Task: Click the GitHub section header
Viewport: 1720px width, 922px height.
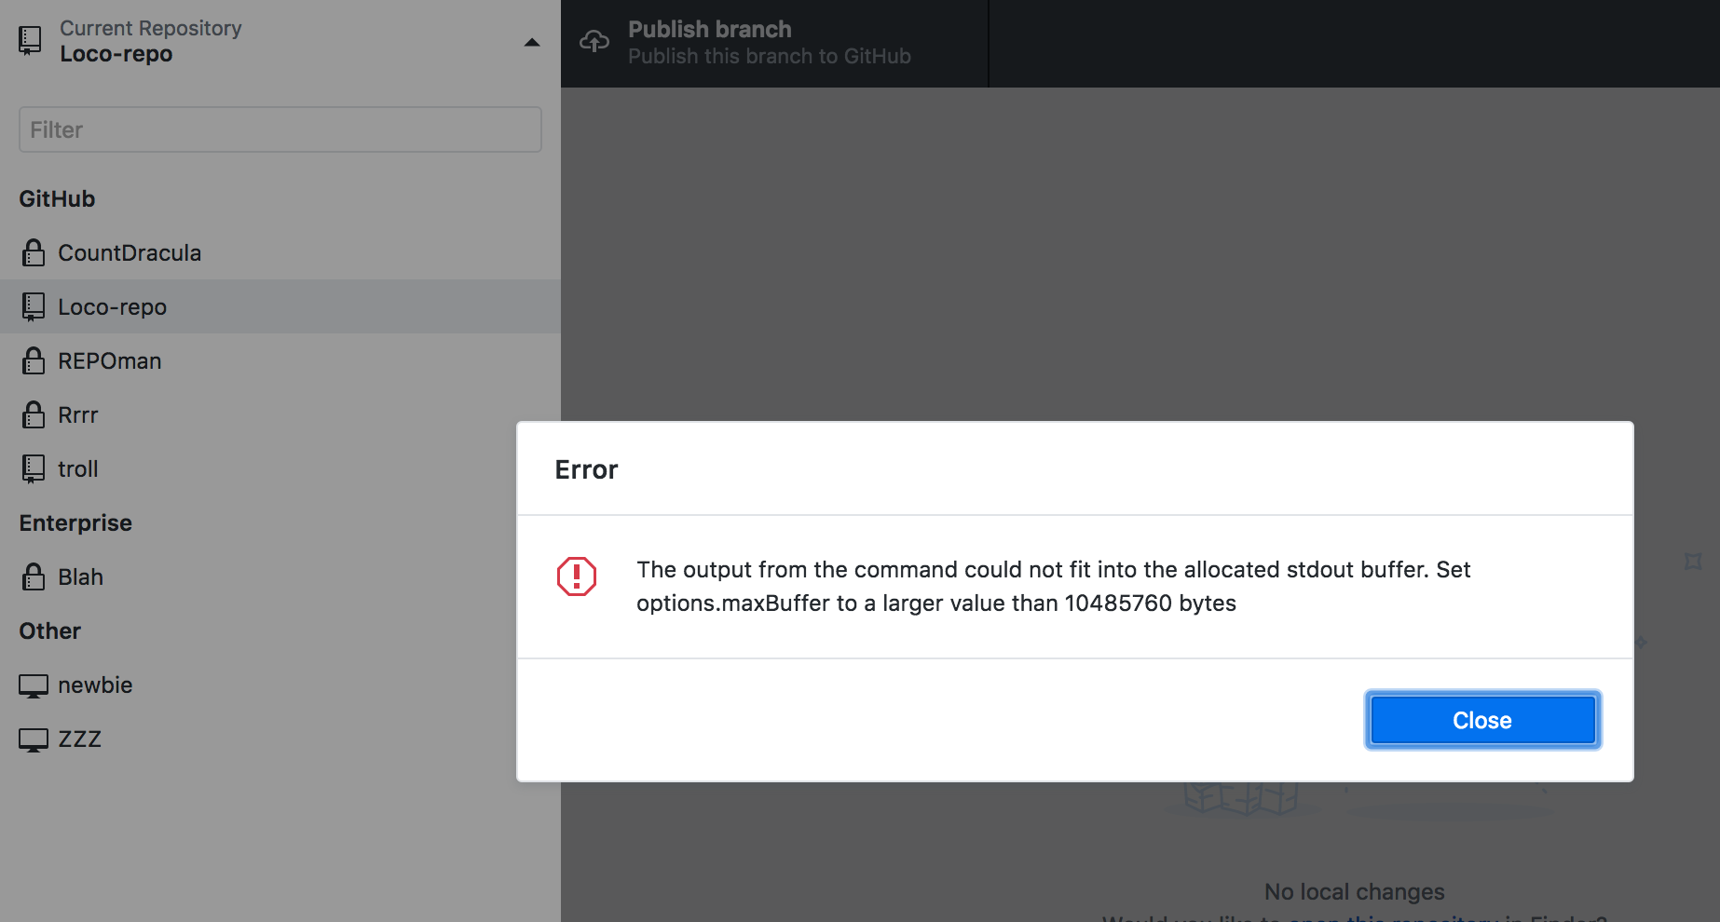Action: 57,198
